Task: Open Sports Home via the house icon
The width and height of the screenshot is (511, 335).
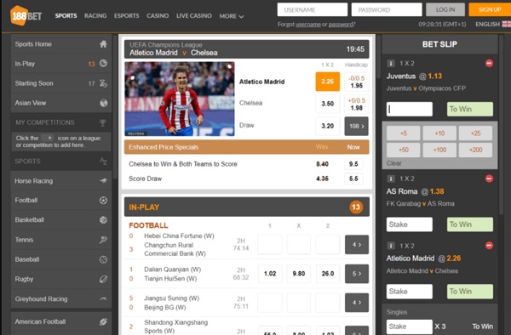Action: 103,44
